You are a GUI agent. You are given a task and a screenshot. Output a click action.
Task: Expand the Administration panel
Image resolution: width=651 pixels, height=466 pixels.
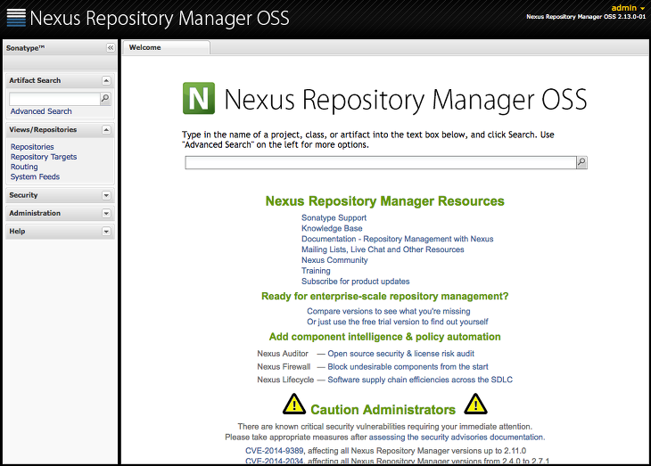click(106, 213)
